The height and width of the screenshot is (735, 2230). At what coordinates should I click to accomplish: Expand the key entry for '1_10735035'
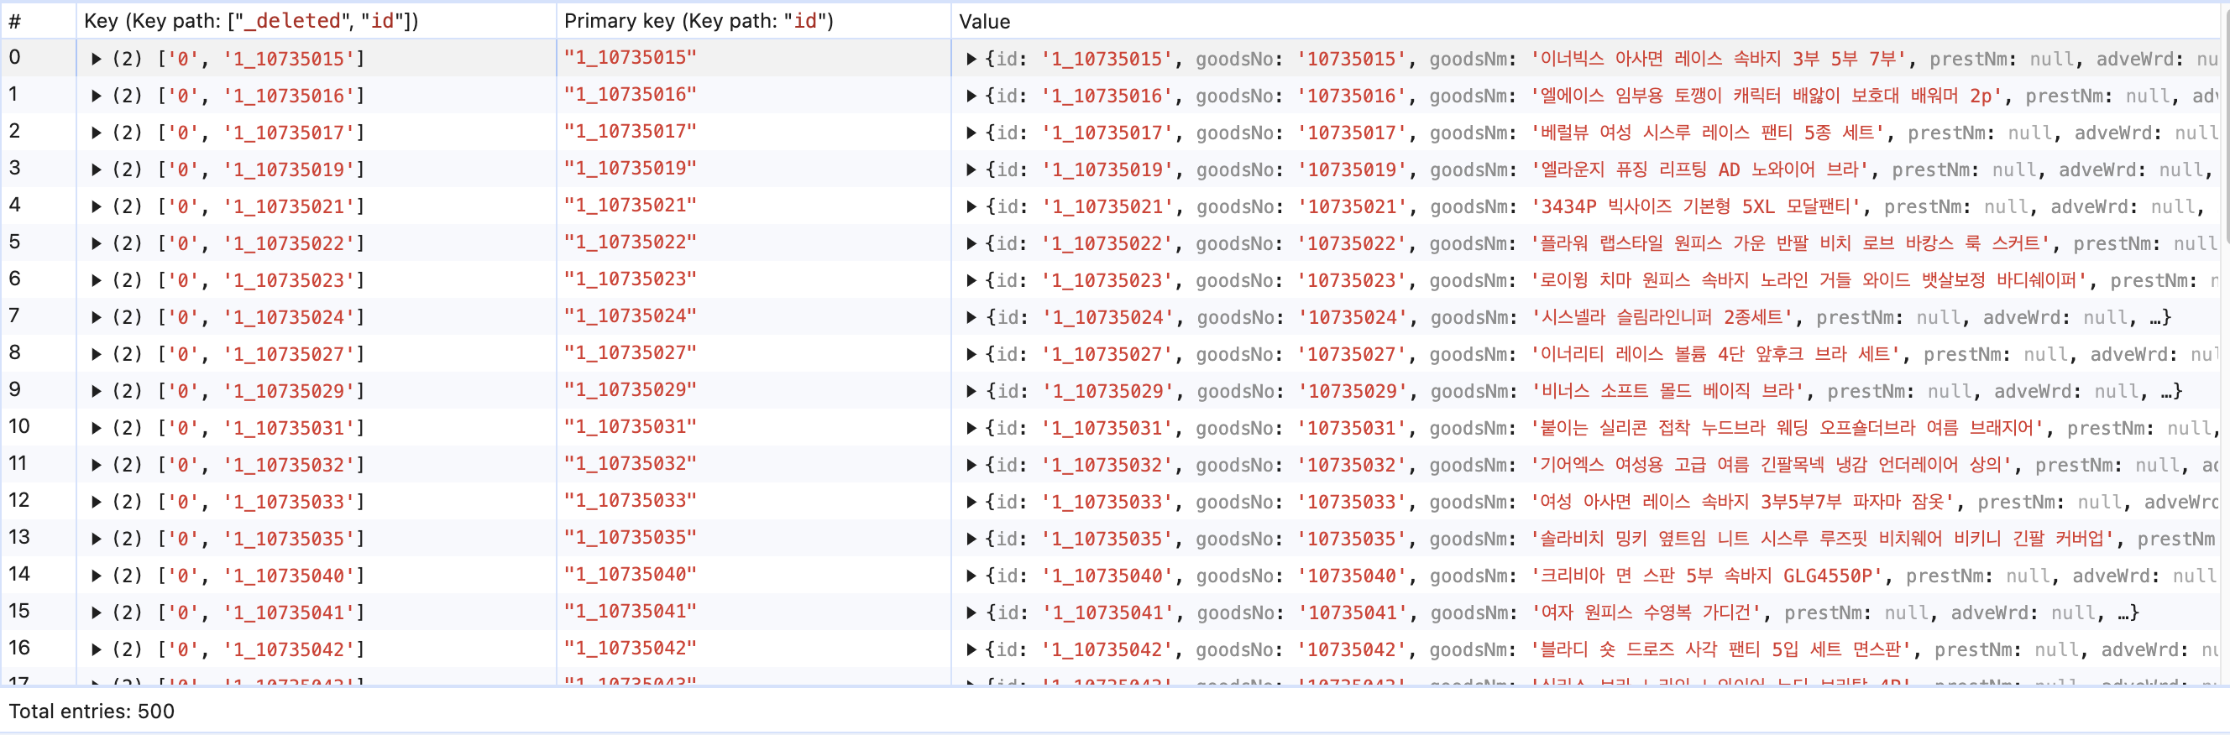click(96, 539)
